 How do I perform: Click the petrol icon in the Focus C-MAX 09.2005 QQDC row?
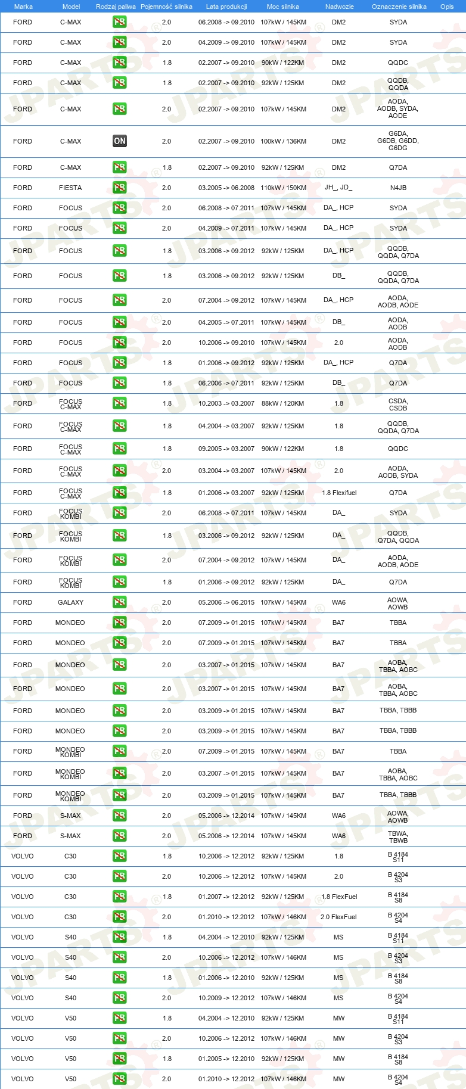(120, 449)
